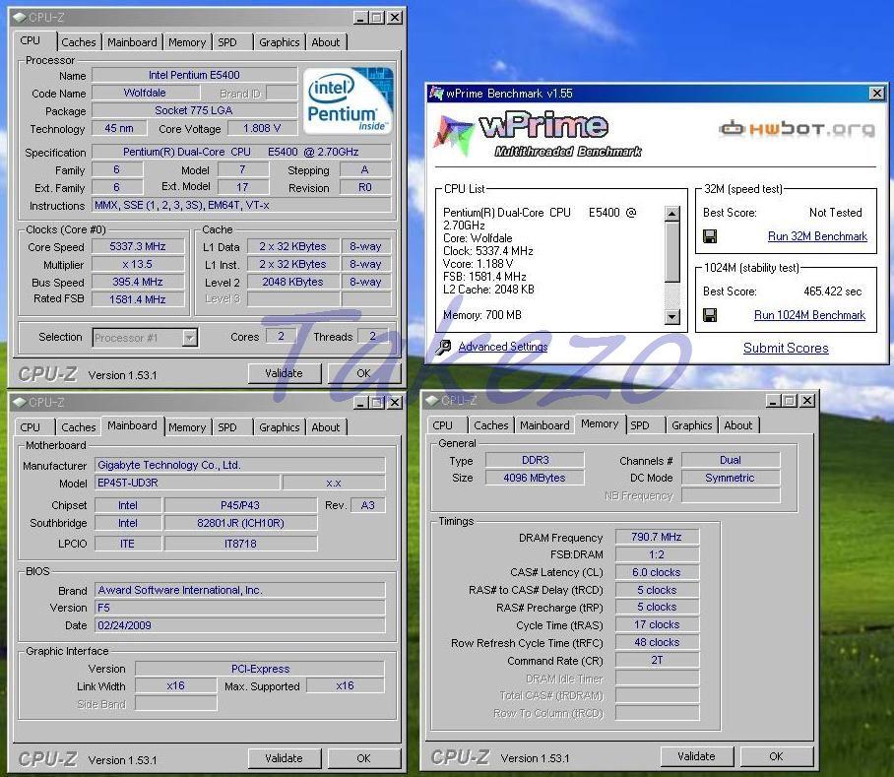Click the Model field EP45T-UD3R
The width and height of the screenshot is (894, 777).
187,483
